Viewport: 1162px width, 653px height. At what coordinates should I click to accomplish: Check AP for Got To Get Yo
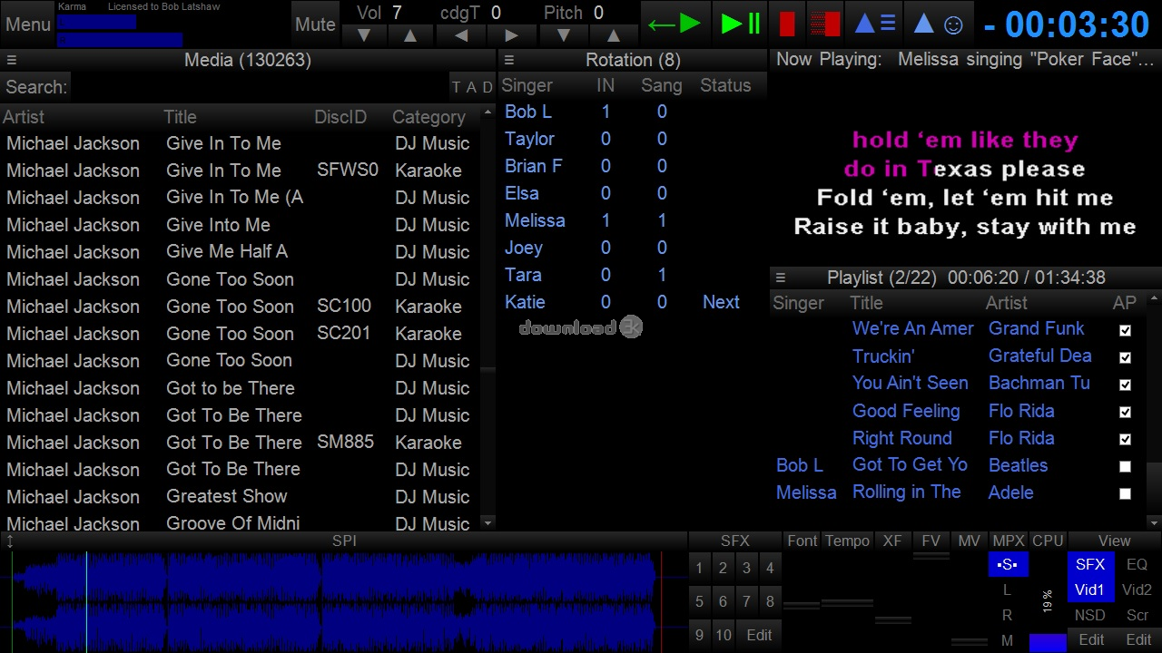coord(1125,466)
